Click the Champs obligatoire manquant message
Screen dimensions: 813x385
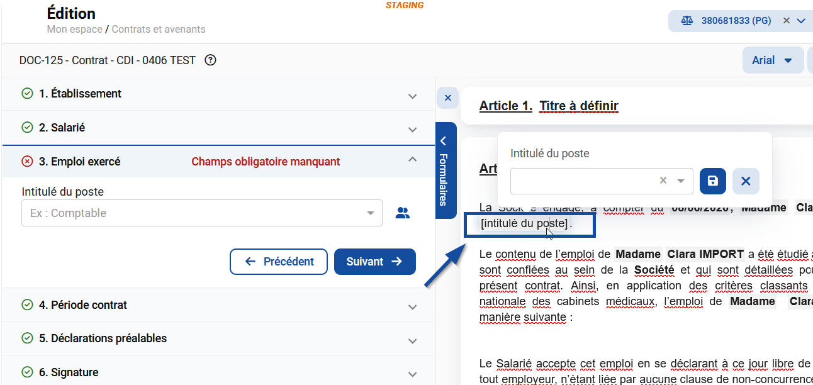[266, 162]
